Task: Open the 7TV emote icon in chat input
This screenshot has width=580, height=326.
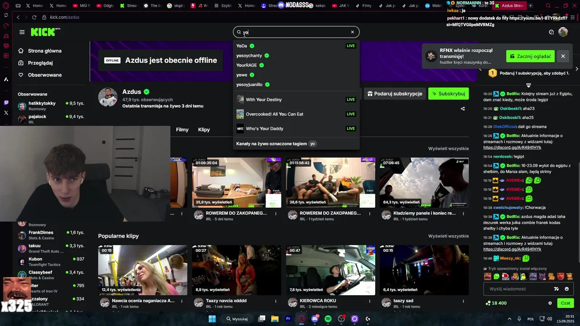Action: (x=556, y=289)
